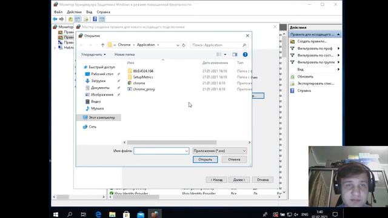Viewport: 388px width, 218px height.
Task: Select the chrome application file
Action: click(139, 83)
